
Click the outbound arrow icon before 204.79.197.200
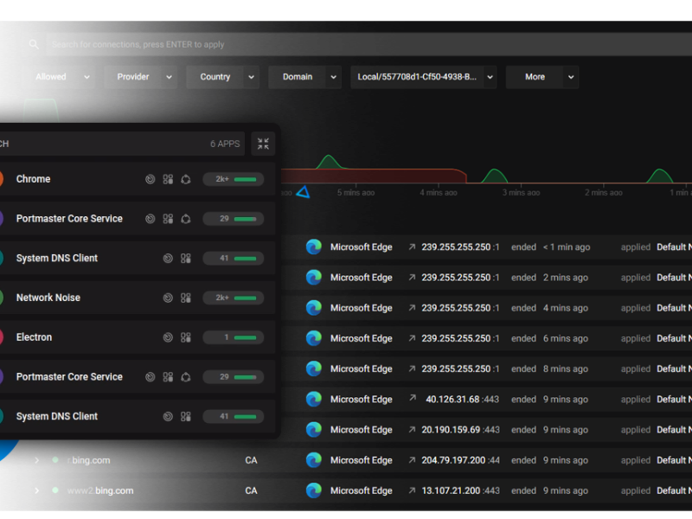412,460
